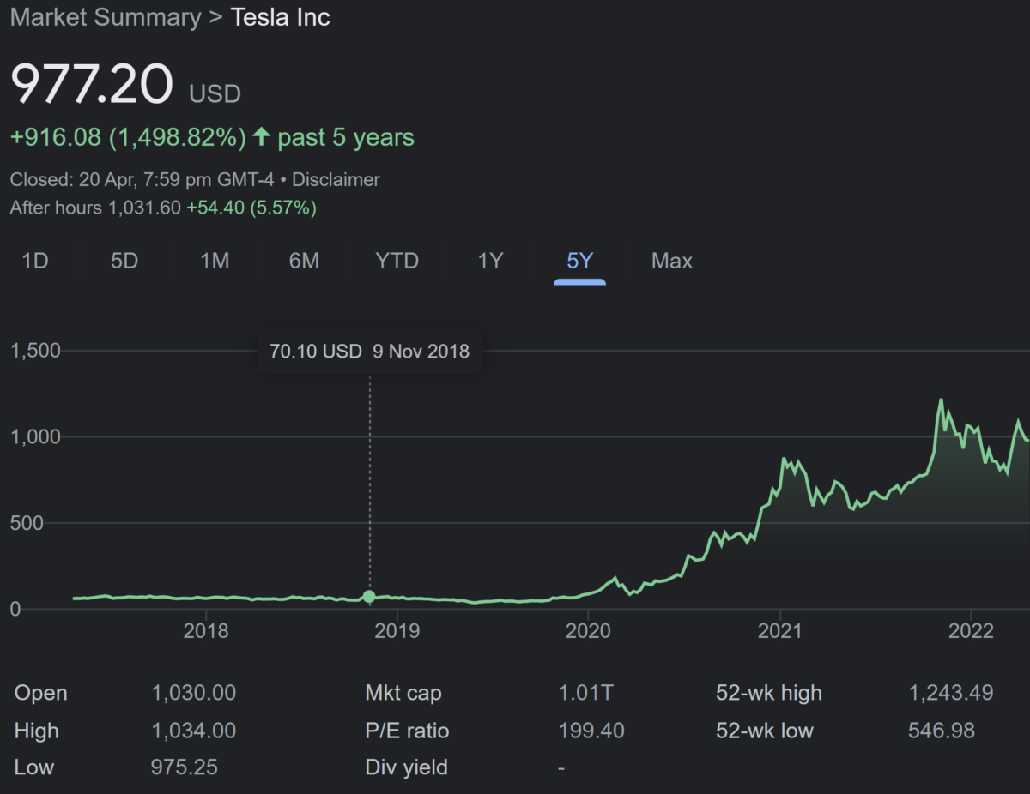Click the Tesla Inc title text

[281, 18]
